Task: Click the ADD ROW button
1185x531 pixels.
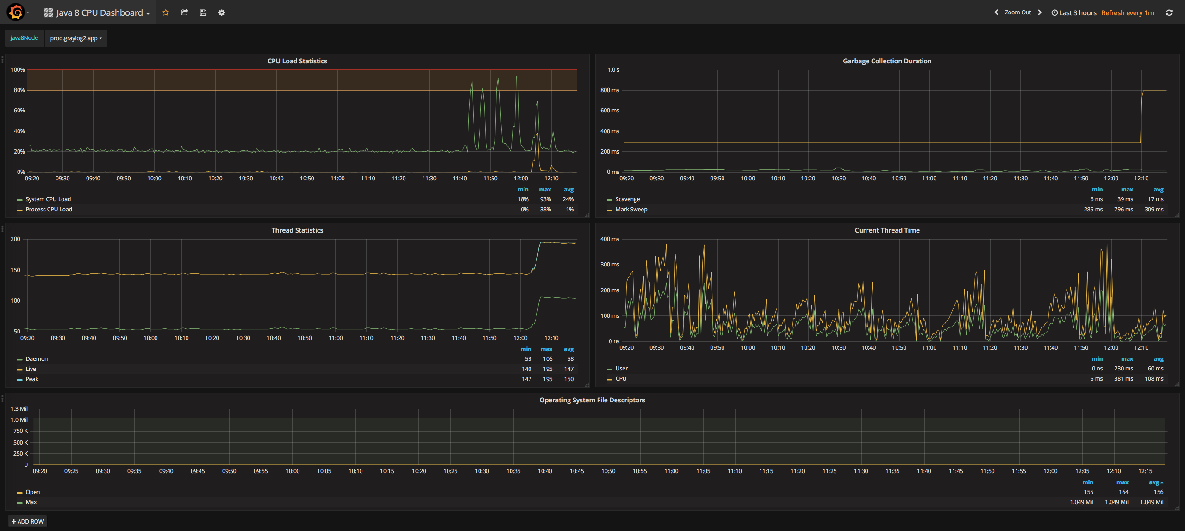Action: tap(28, 521)
